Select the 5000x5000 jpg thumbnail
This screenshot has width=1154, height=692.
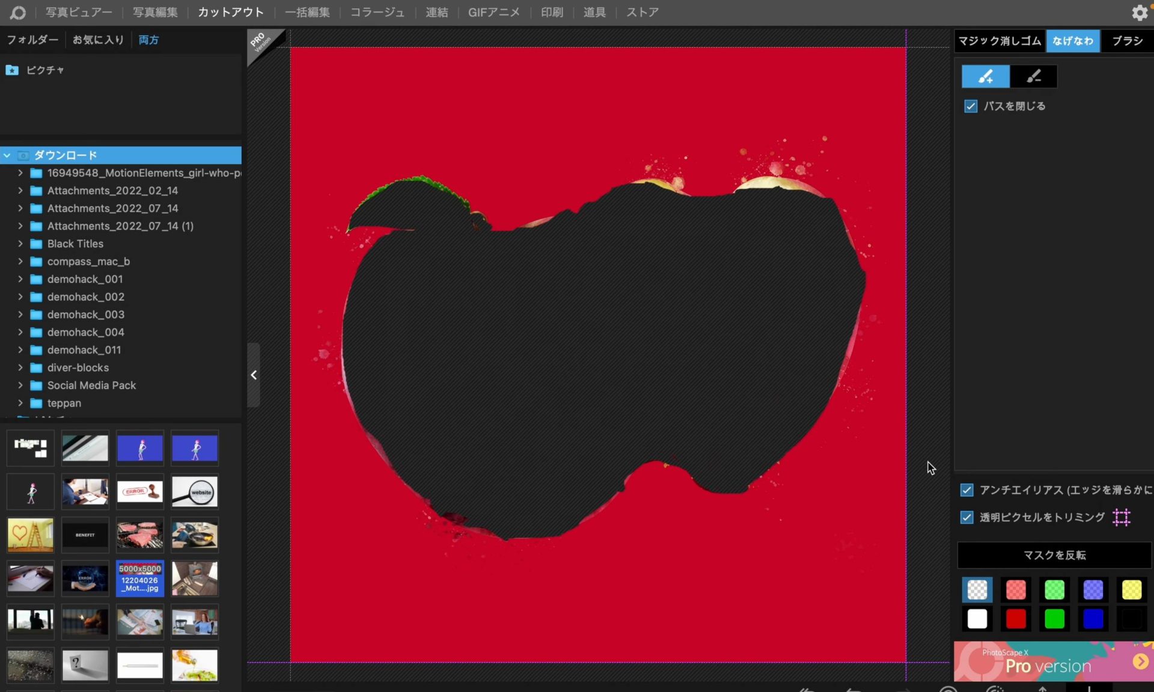tap(139, 578)
